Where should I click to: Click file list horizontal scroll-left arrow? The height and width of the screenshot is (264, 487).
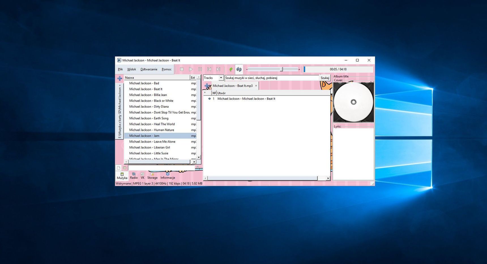click(126, 162)
